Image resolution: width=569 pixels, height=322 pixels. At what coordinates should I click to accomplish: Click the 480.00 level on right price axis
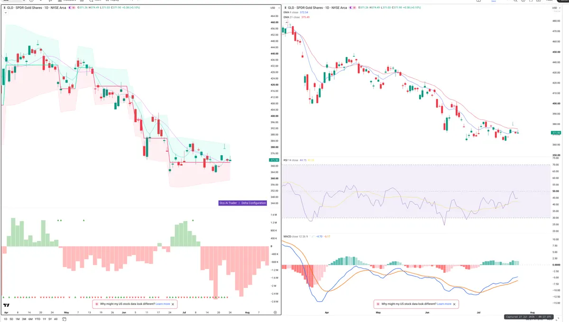pos(556,21)
